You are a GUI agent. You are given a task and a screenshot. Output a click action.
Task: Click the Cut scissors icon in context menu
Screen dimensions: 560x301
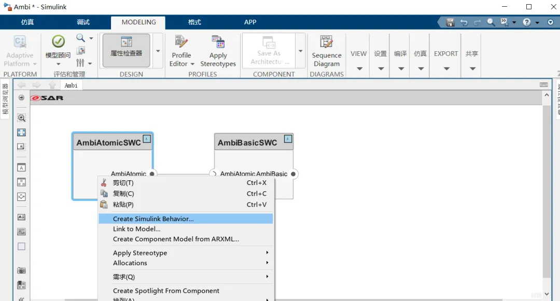tap(104, 182)
